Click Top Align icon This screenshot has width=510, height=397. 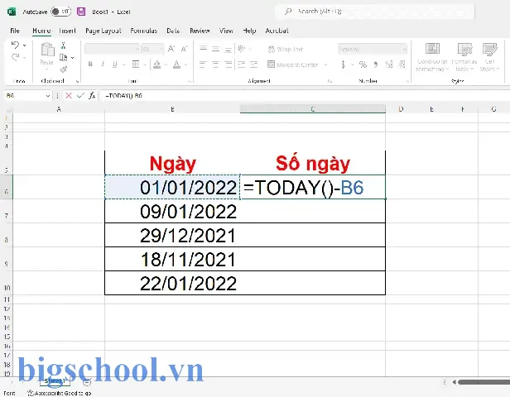point(204,49)
